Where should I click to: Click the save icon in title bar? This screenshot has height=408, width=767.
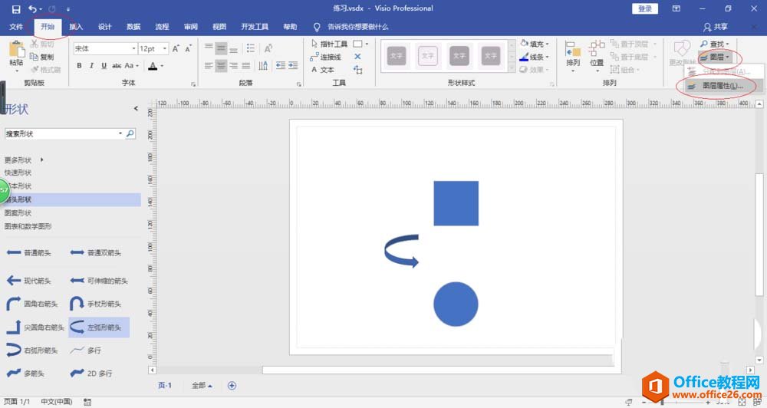(x=15, y=8)
